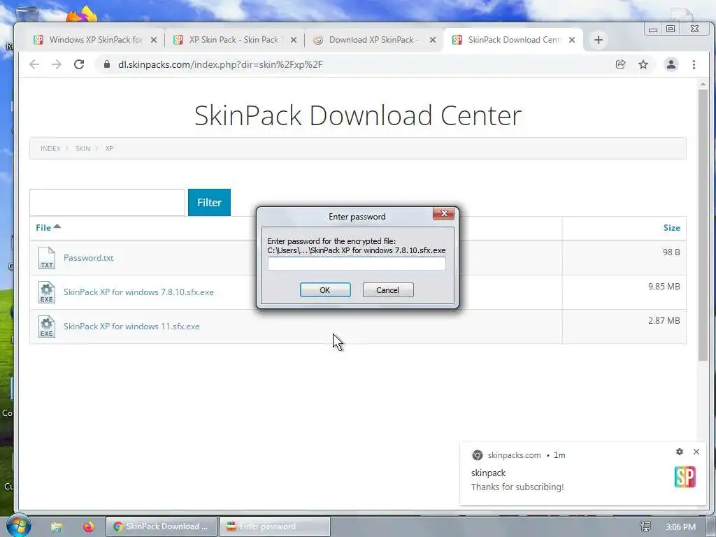Screen dimensions: 716x537
Task: Click Cancel in the password dialog
Action: [x=388, y=290]
